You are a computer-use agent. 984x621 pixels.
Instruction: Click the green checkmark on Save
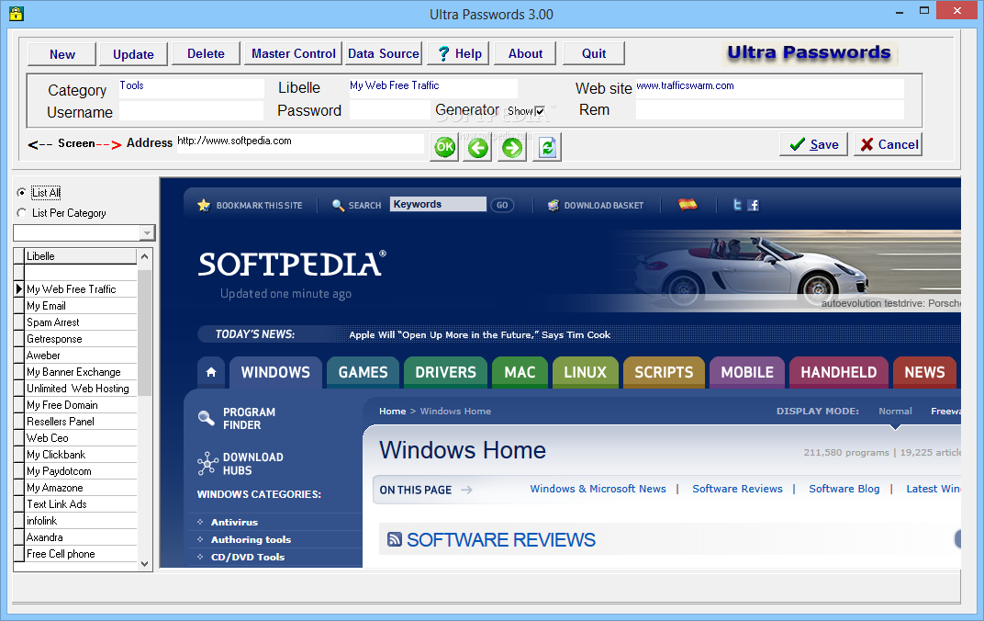click(797, 144)
